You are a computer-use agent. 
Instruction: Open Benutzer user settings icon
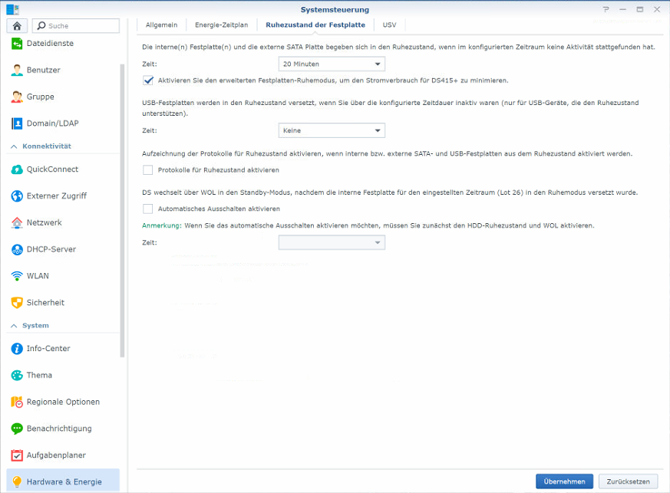point(17,71)
